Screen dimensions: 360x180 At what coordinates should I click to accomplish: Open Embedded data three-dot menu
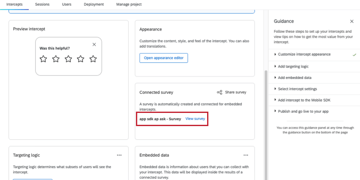pos(246,155)
